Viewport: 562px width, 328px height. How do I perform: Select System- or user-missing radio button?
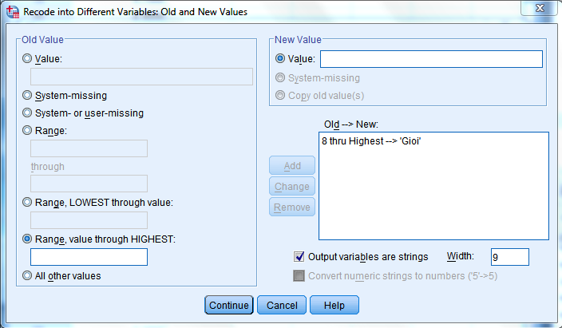[29, 113]
